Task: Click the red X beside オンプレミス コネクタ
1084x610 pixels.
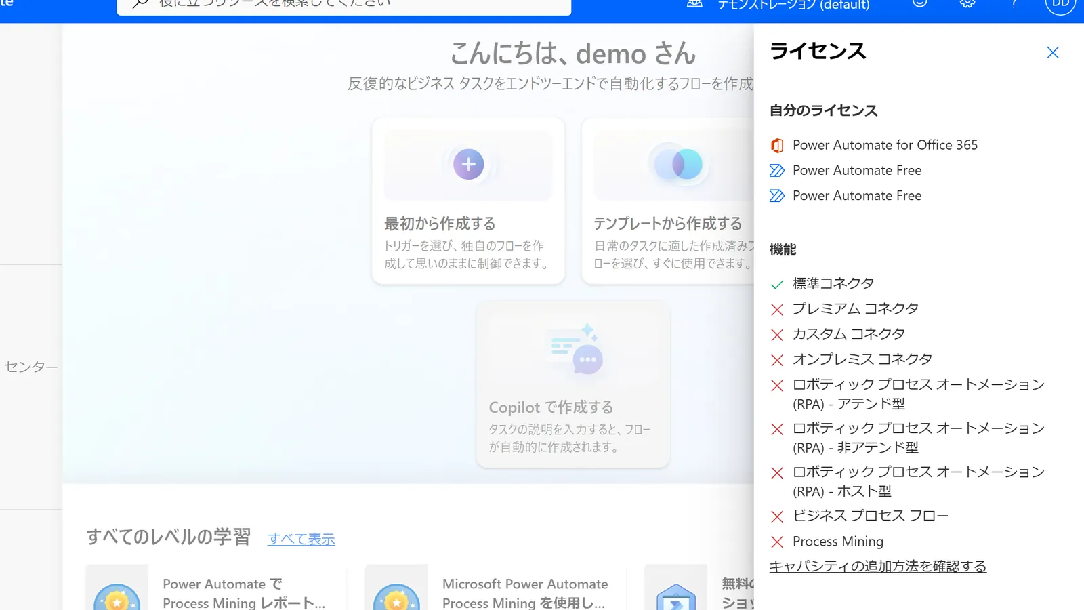Action: 777,360
